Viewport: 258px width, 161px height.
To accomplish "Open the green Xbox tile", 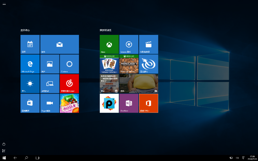I will coord(109,44).
